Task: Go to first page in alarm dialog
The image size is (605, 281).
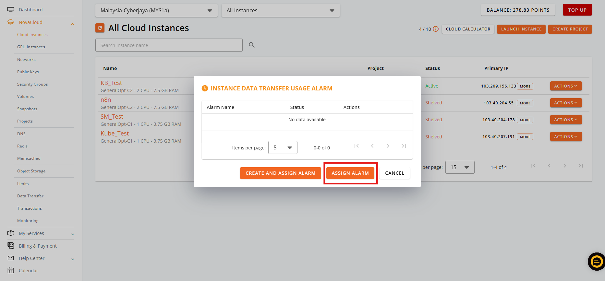Action: tap(356, 146)
